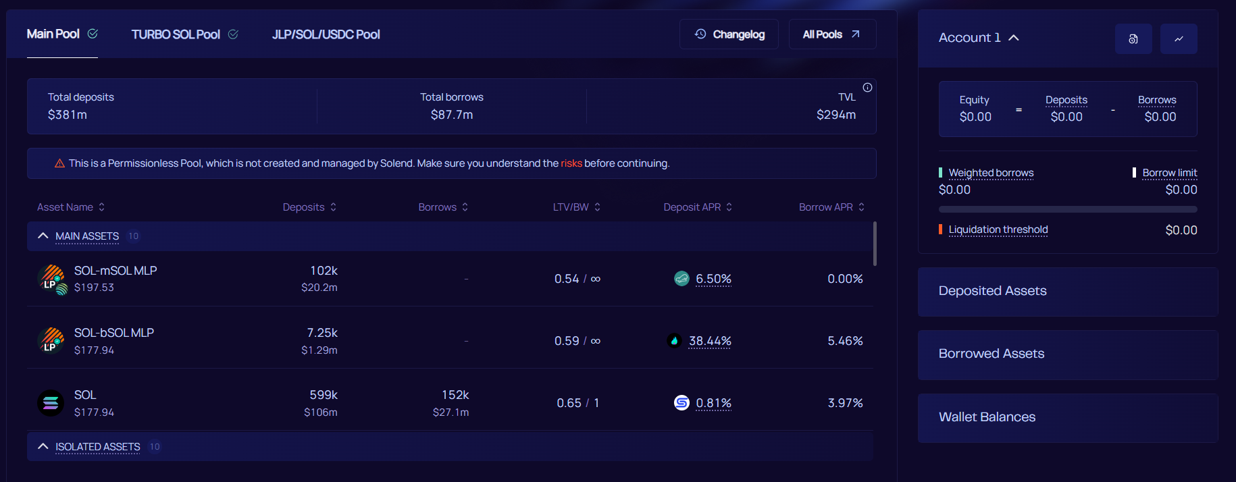
Task: Click the SOL-mSOL MLP token logo
Action: coord(52,279)
